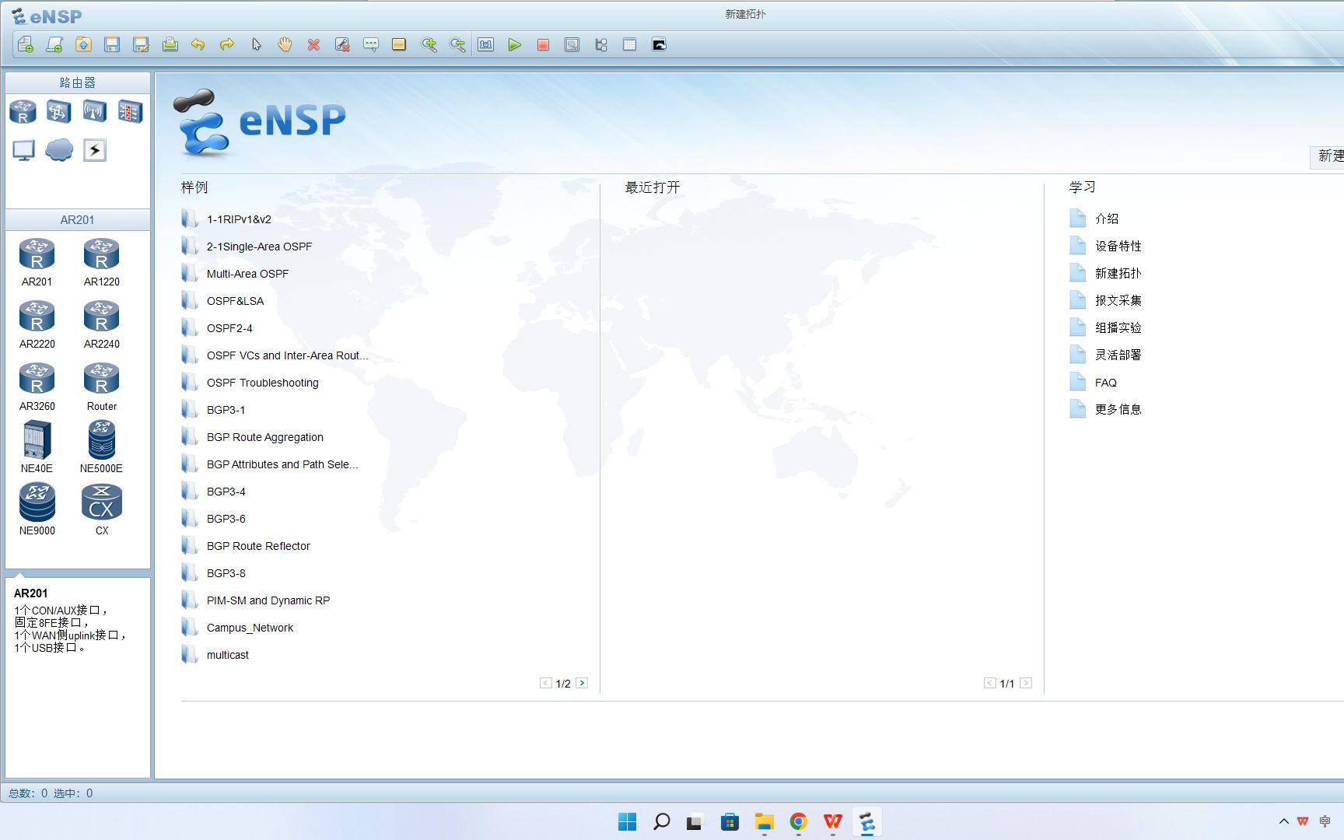1344x840 pixels.
Task: Click the red X delete icon
Action: [313, 44]
